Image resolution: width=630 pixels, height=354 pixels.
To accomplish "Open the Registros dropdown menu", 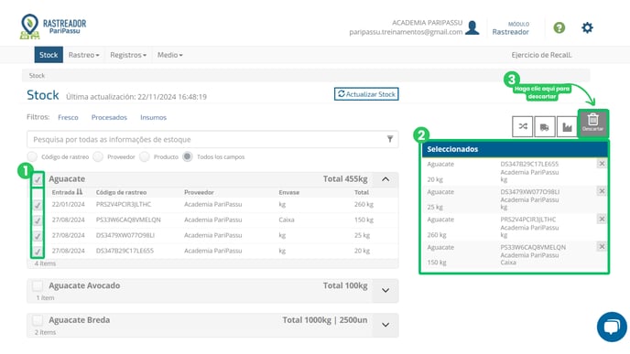I will click(128, 55).
